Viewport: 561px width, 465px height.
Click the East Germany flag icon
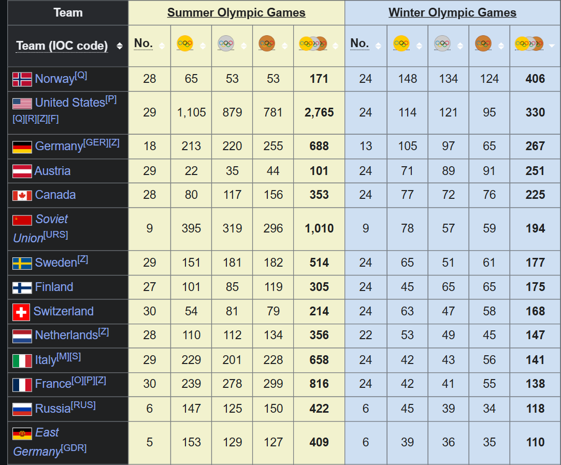[22, 434]
